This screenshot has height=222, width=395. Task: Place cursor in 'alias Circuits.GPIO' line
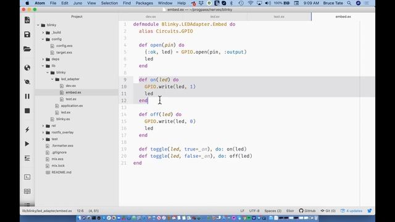(x=166, y=31)
